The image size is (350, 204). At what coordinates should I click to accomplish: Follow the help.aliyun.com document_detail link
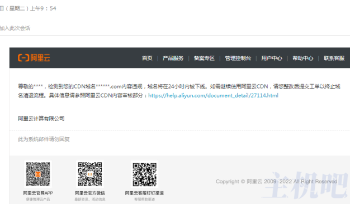(x=213, y=96)
